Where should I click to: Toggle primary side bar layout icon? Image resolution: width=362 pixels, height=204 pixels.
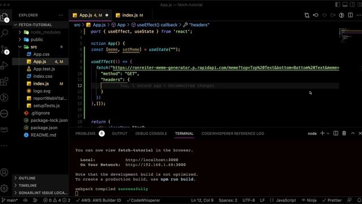338,5
